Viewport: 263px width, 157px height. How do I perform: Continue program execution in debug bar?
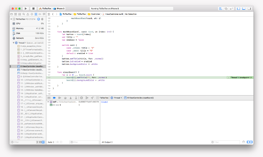pyautogui.click(x=60, y=98)
